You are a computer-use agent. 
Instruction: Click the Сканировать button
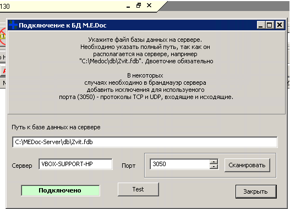pos(247,165)
